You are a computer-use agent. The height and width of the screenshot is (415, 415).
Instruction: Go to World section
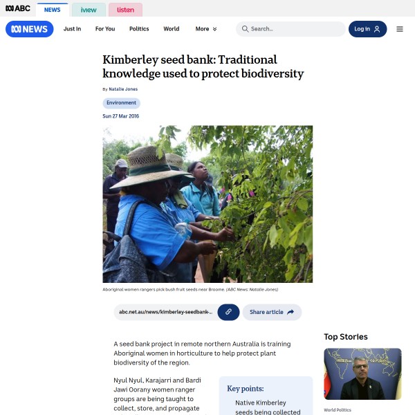172,29
